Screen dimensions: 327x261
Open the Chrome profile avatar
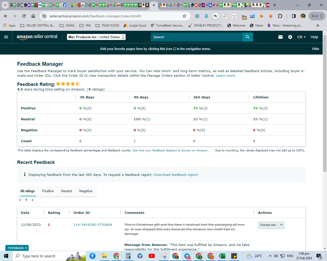(x=303, y=16)
